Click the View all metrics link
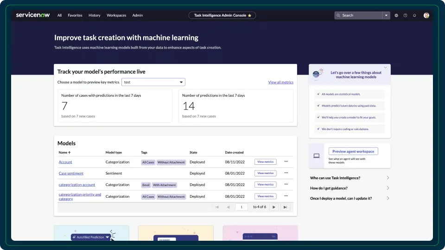This screenshot has width=445, height=250. pos(281,82)
